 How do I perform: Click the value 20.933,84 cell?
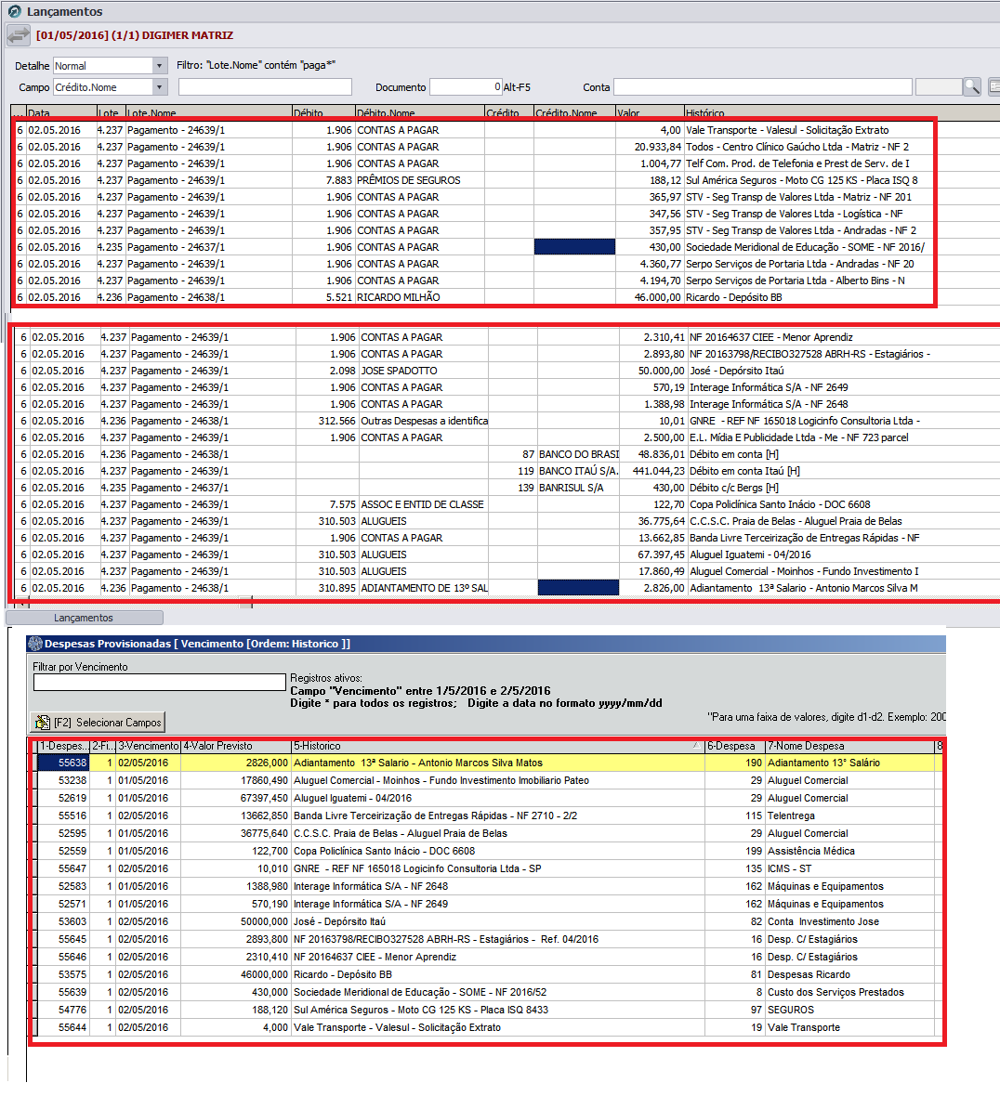(649, 147)
